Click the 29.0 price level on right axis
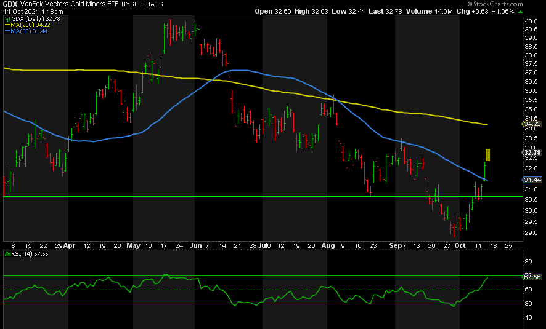Image resolution: width=546 pixels, height=329 pixels. pyautogui.click(x=531, y=233)
